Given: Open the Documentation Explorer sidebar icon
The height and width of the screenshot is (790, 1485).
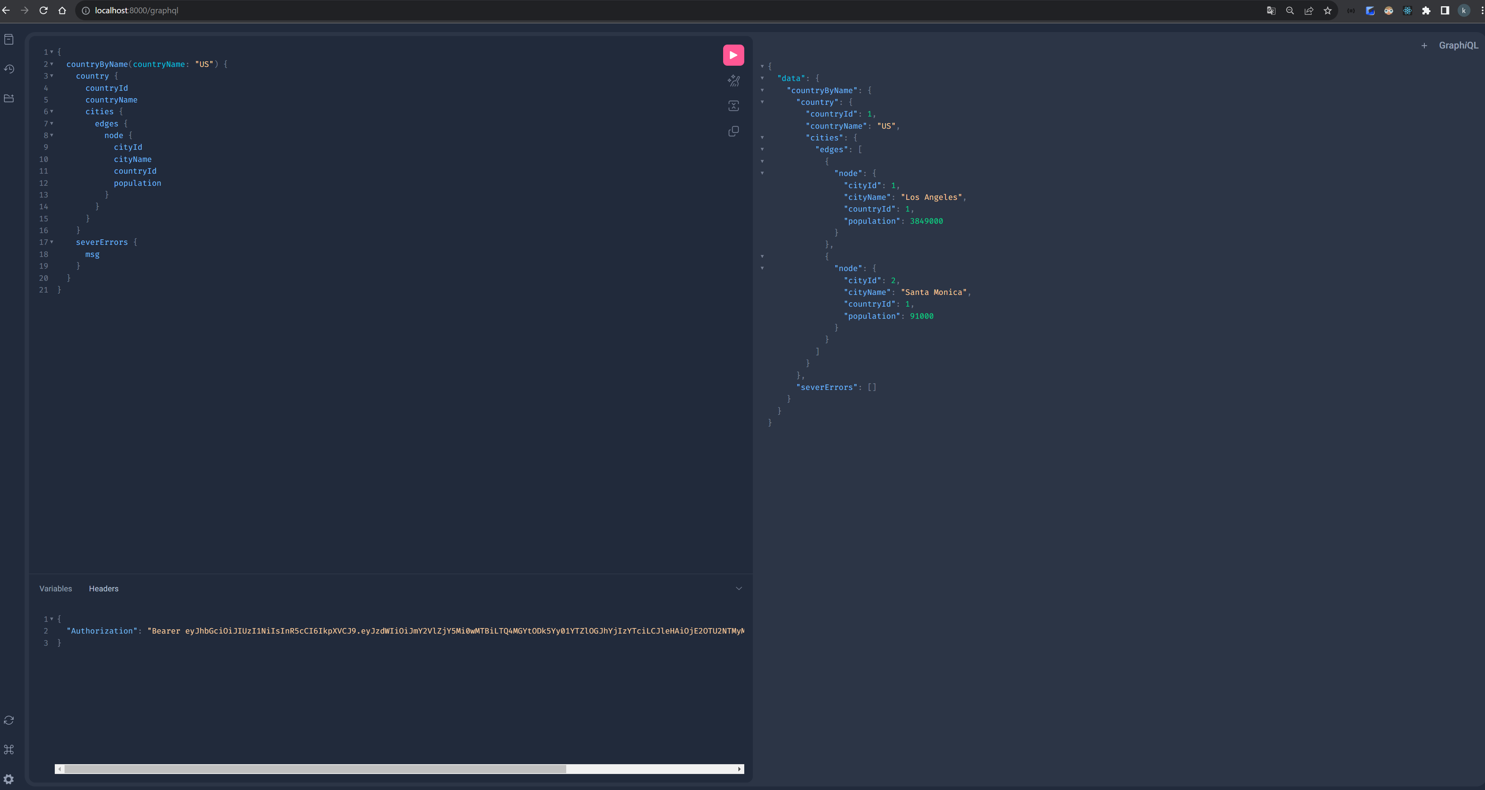Looking at the screenshot, I should point(9,39).
